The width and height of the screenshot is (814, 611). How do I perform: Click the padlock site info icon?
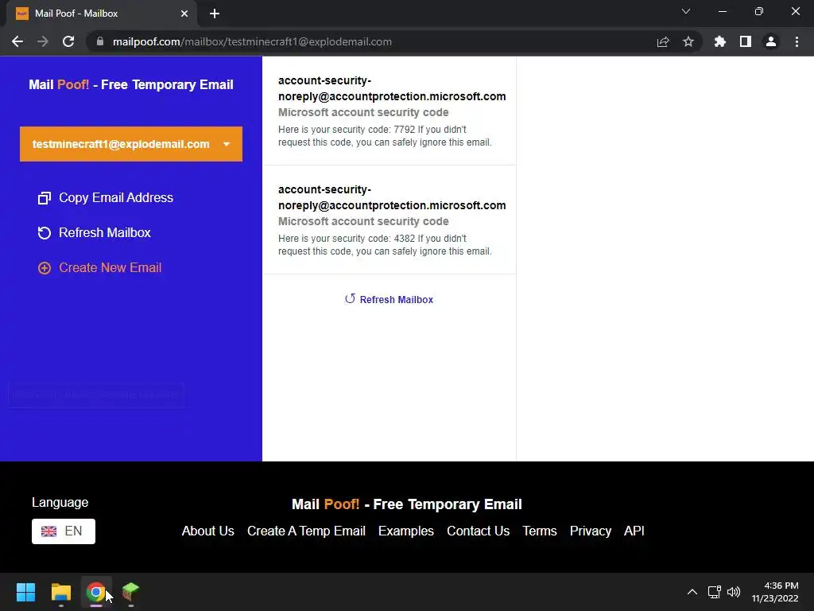pyautogui.click(x=100, y=41)
